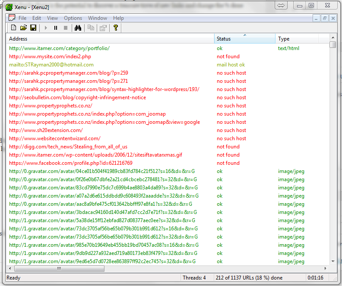Click the vertical scrollbar down arrow
This screenshot has width=342, height=286.
[x=333, y=261]
